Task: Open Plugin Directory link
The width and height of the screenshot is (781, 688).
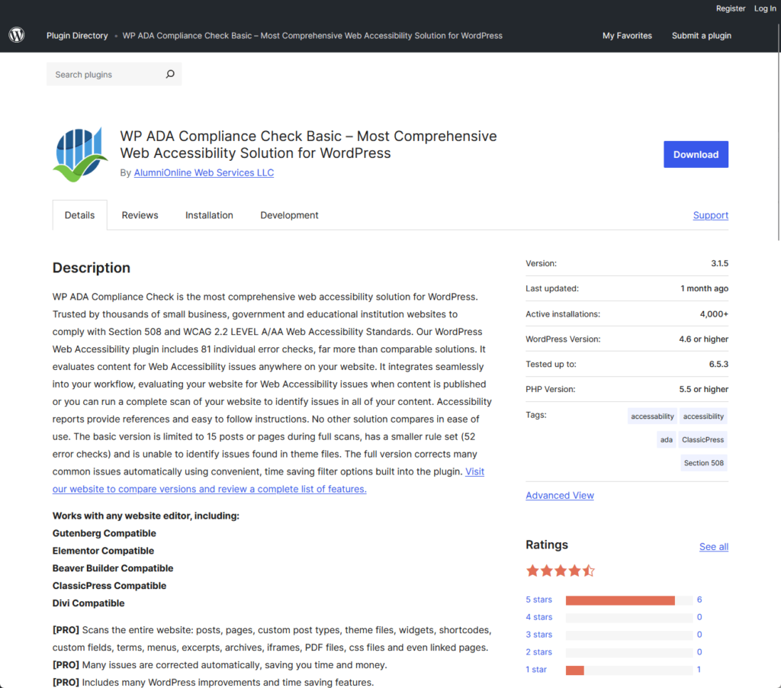Action: 77,35
